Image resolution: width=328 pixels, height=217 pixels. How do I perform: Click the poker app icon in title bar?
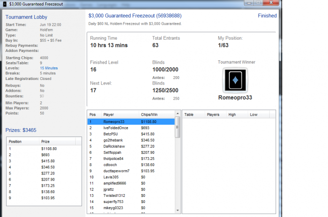click(x=5, y=4)
